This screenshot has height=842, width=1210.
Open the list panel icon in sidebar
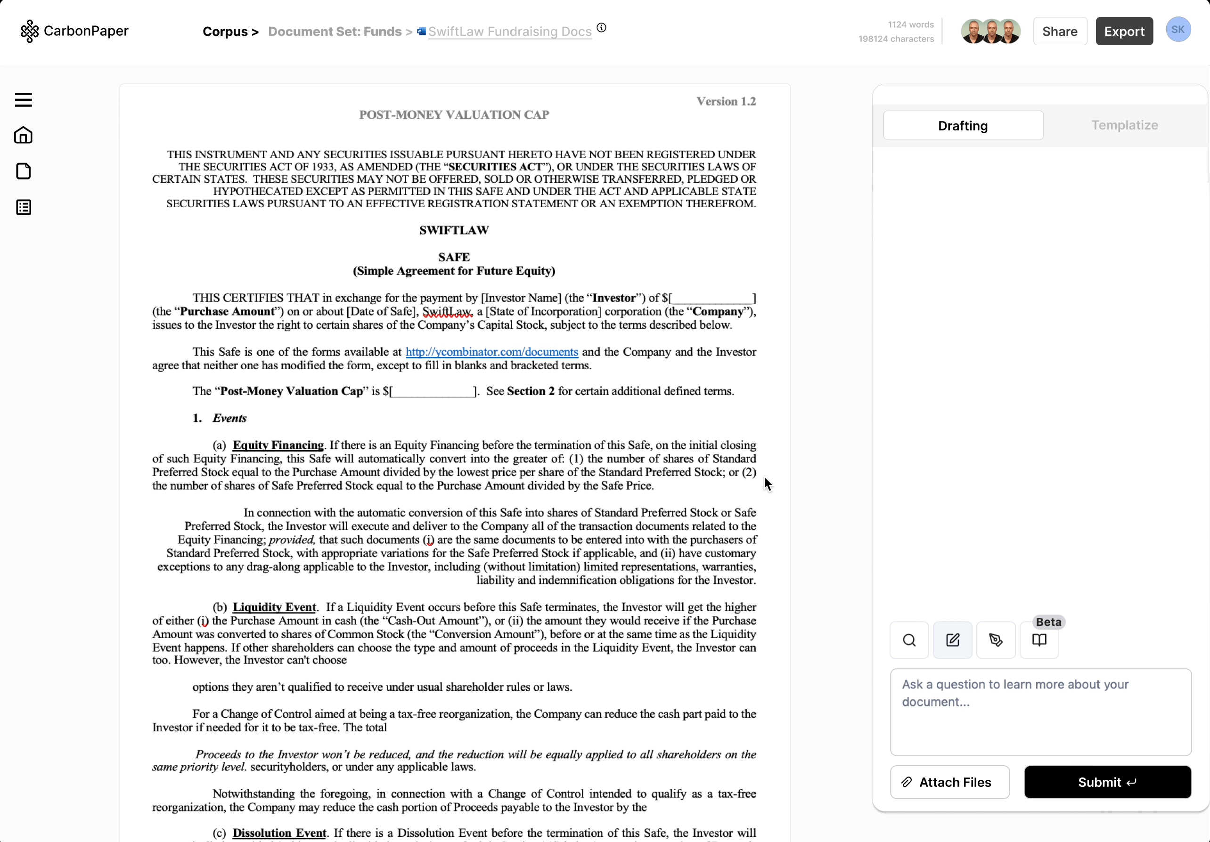[23, 207]
